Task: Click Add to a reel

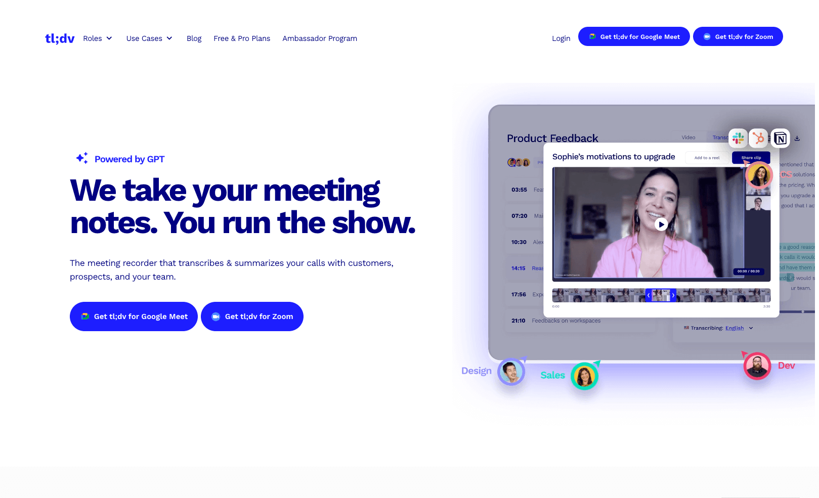Action: [x=707, y=158]
